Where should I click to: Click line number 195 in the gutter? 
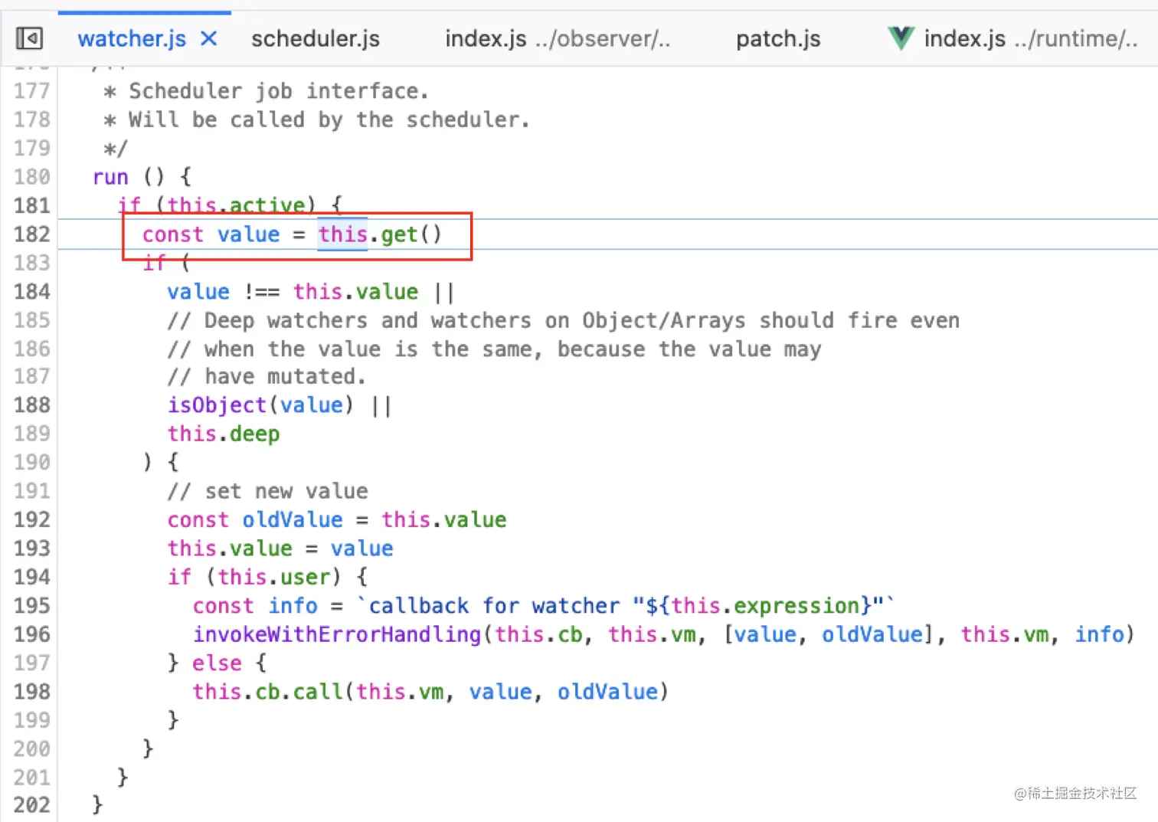coord(31,605)
